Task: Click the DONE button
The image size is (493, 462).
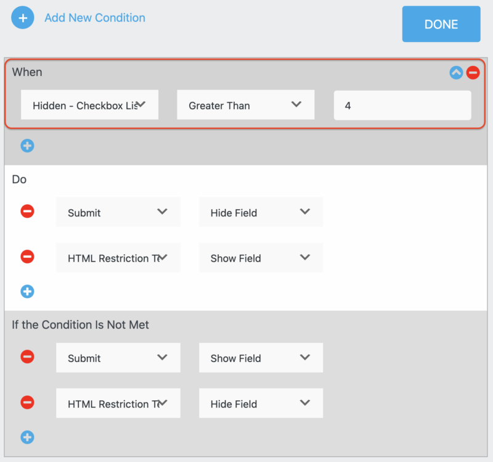Action: 441,24
